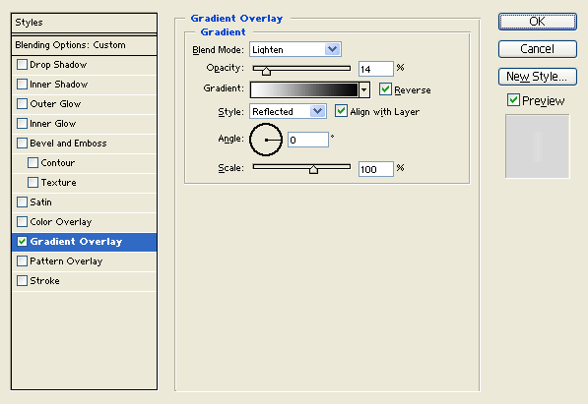Click the Angle dial control
Screen dimensions: 588x404
click(x=266, y=140)
